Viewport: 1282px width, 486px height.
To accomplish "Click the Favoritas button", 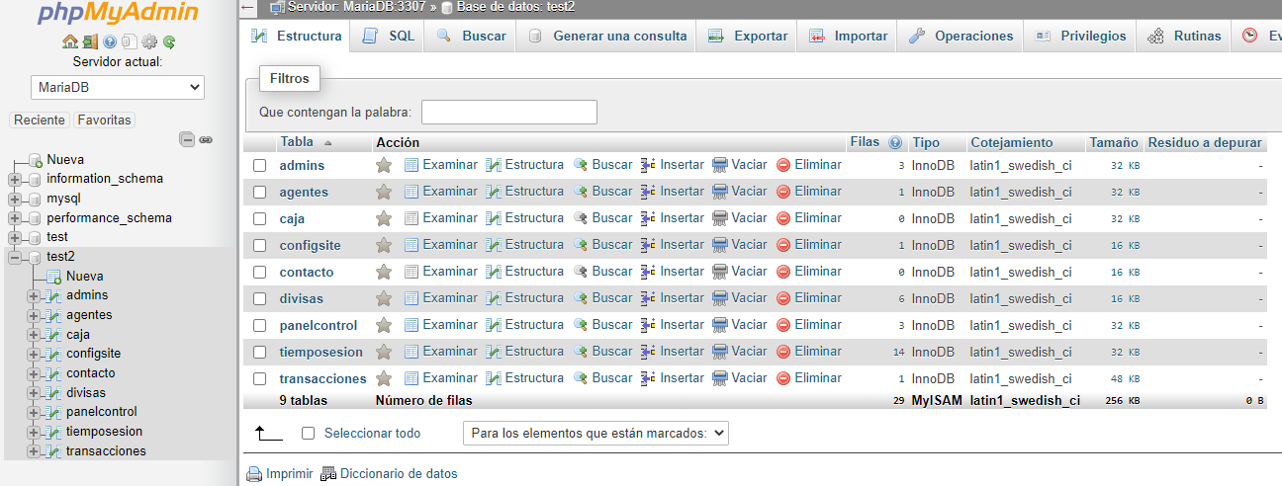I will [104, 120].
